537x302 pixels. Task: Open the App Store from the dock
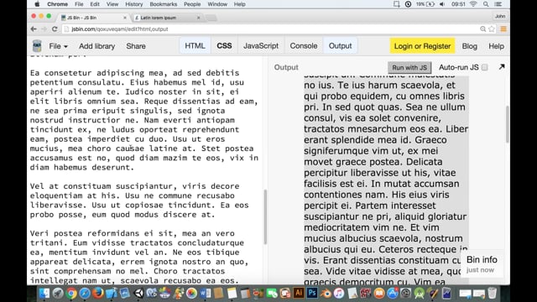pyautogui.click(x=393, y=294)
